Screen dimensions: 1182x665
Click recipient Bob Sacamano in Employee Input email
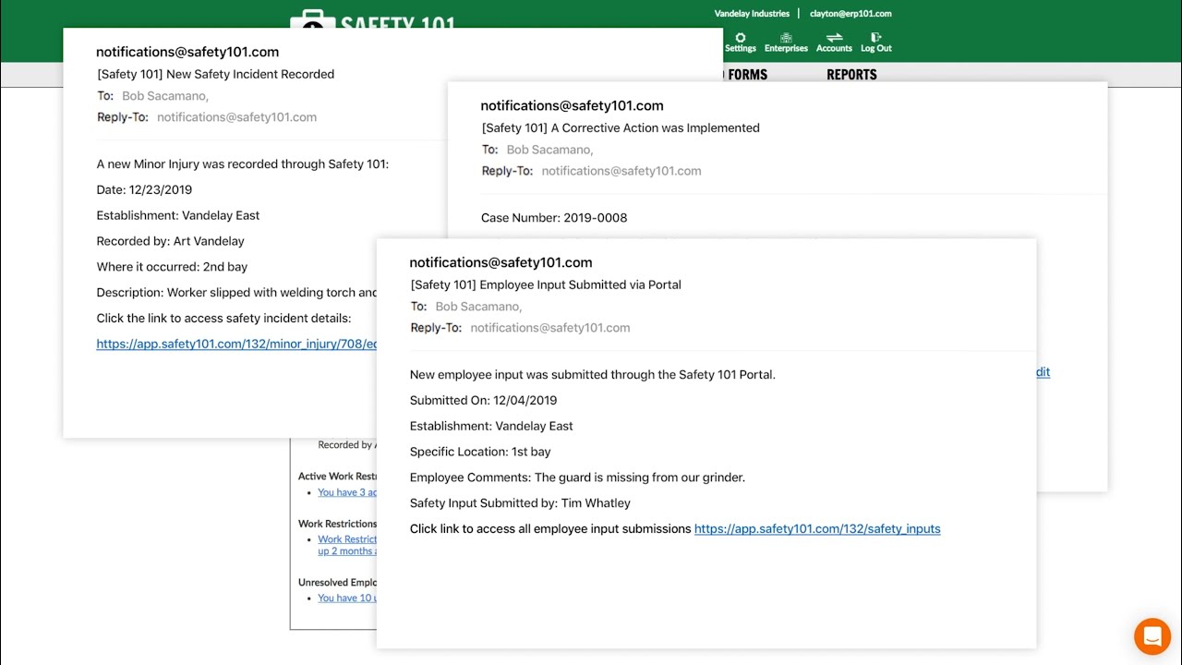[x=478, y=307]
